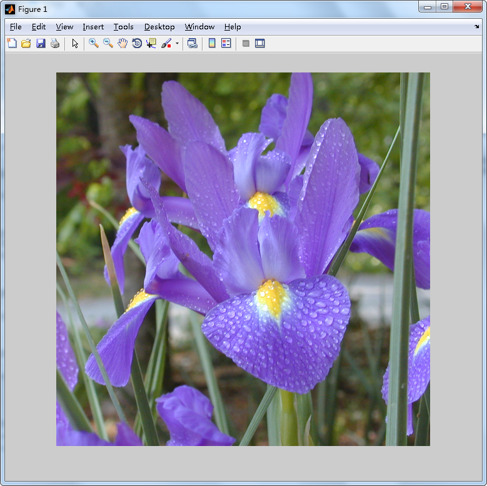
Task: Click the Link Plot toolbar icon
Action: coord(193,43)
